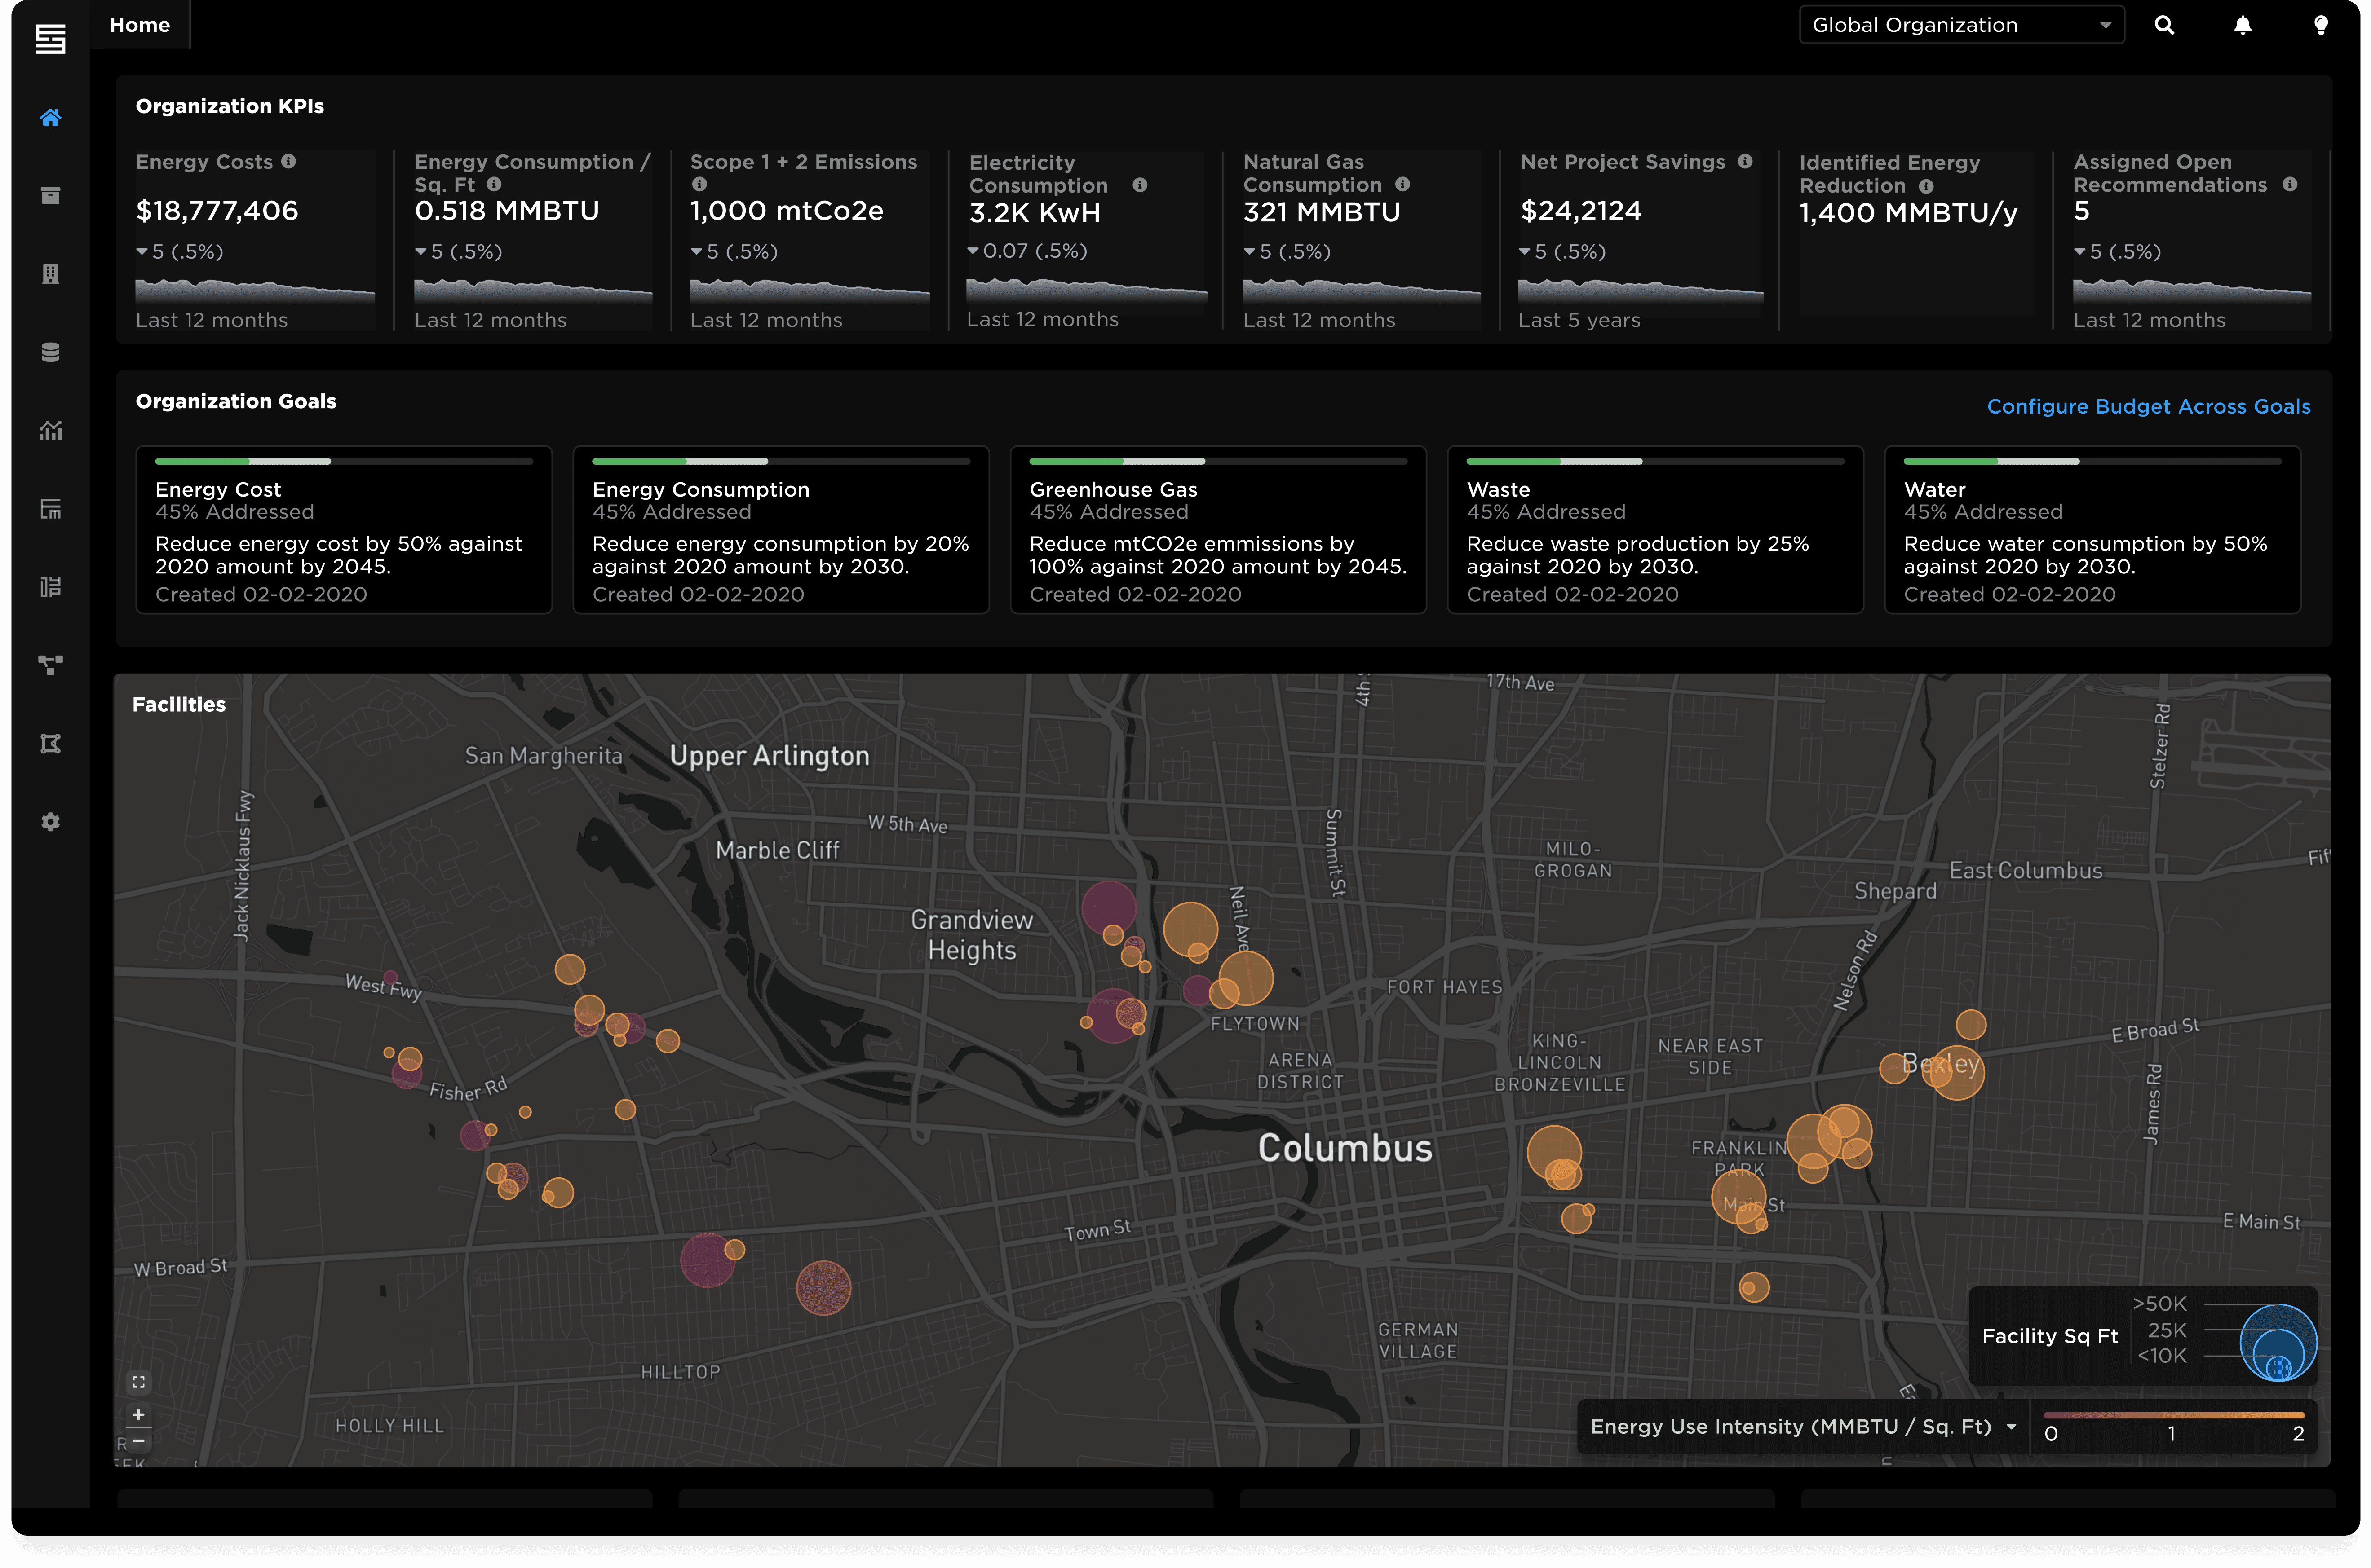Image resolution: width=2371 pixels, height=1568 pixels.
Task: Click the lightbulb tips icon
Action: tap(2321, 25)
